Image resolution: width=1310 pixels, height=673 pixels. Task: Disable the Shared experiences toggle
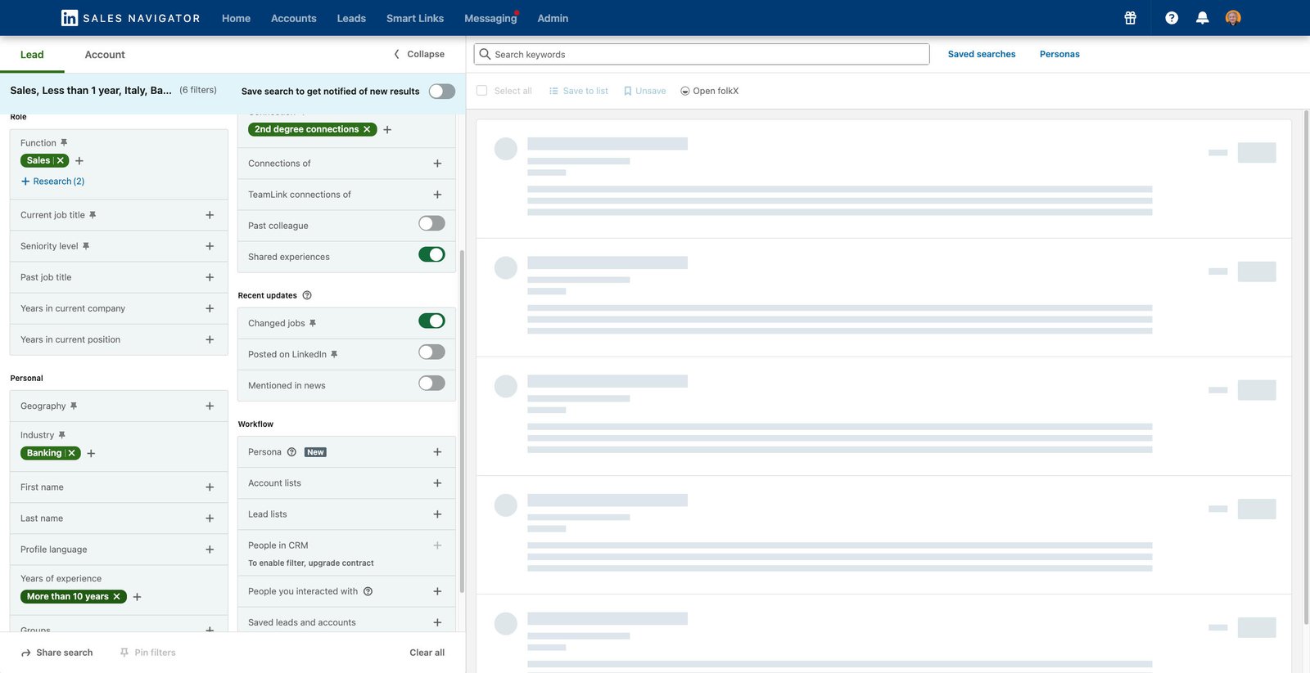(431, 254)
